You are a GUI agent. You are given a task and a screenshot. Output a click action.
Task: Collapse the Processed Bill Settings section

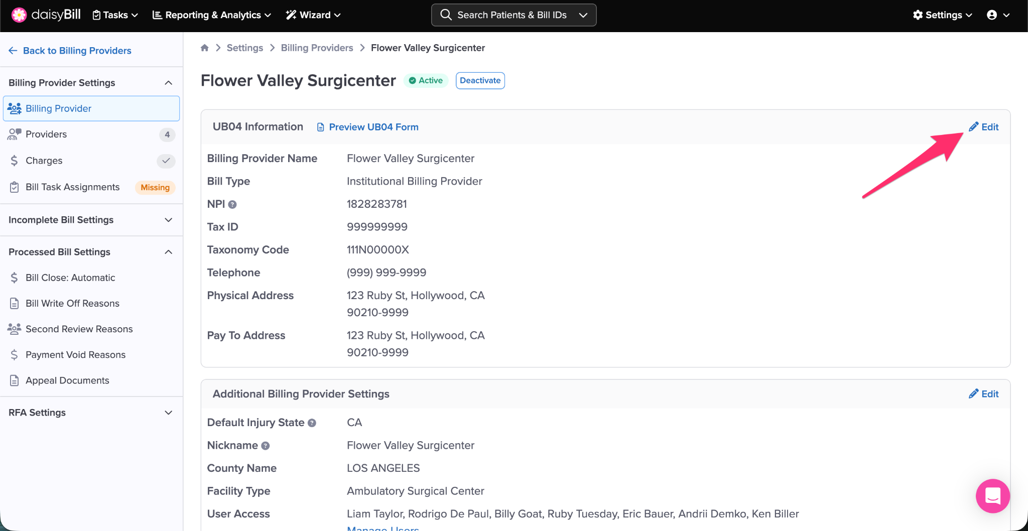click(x=169, y=252)
